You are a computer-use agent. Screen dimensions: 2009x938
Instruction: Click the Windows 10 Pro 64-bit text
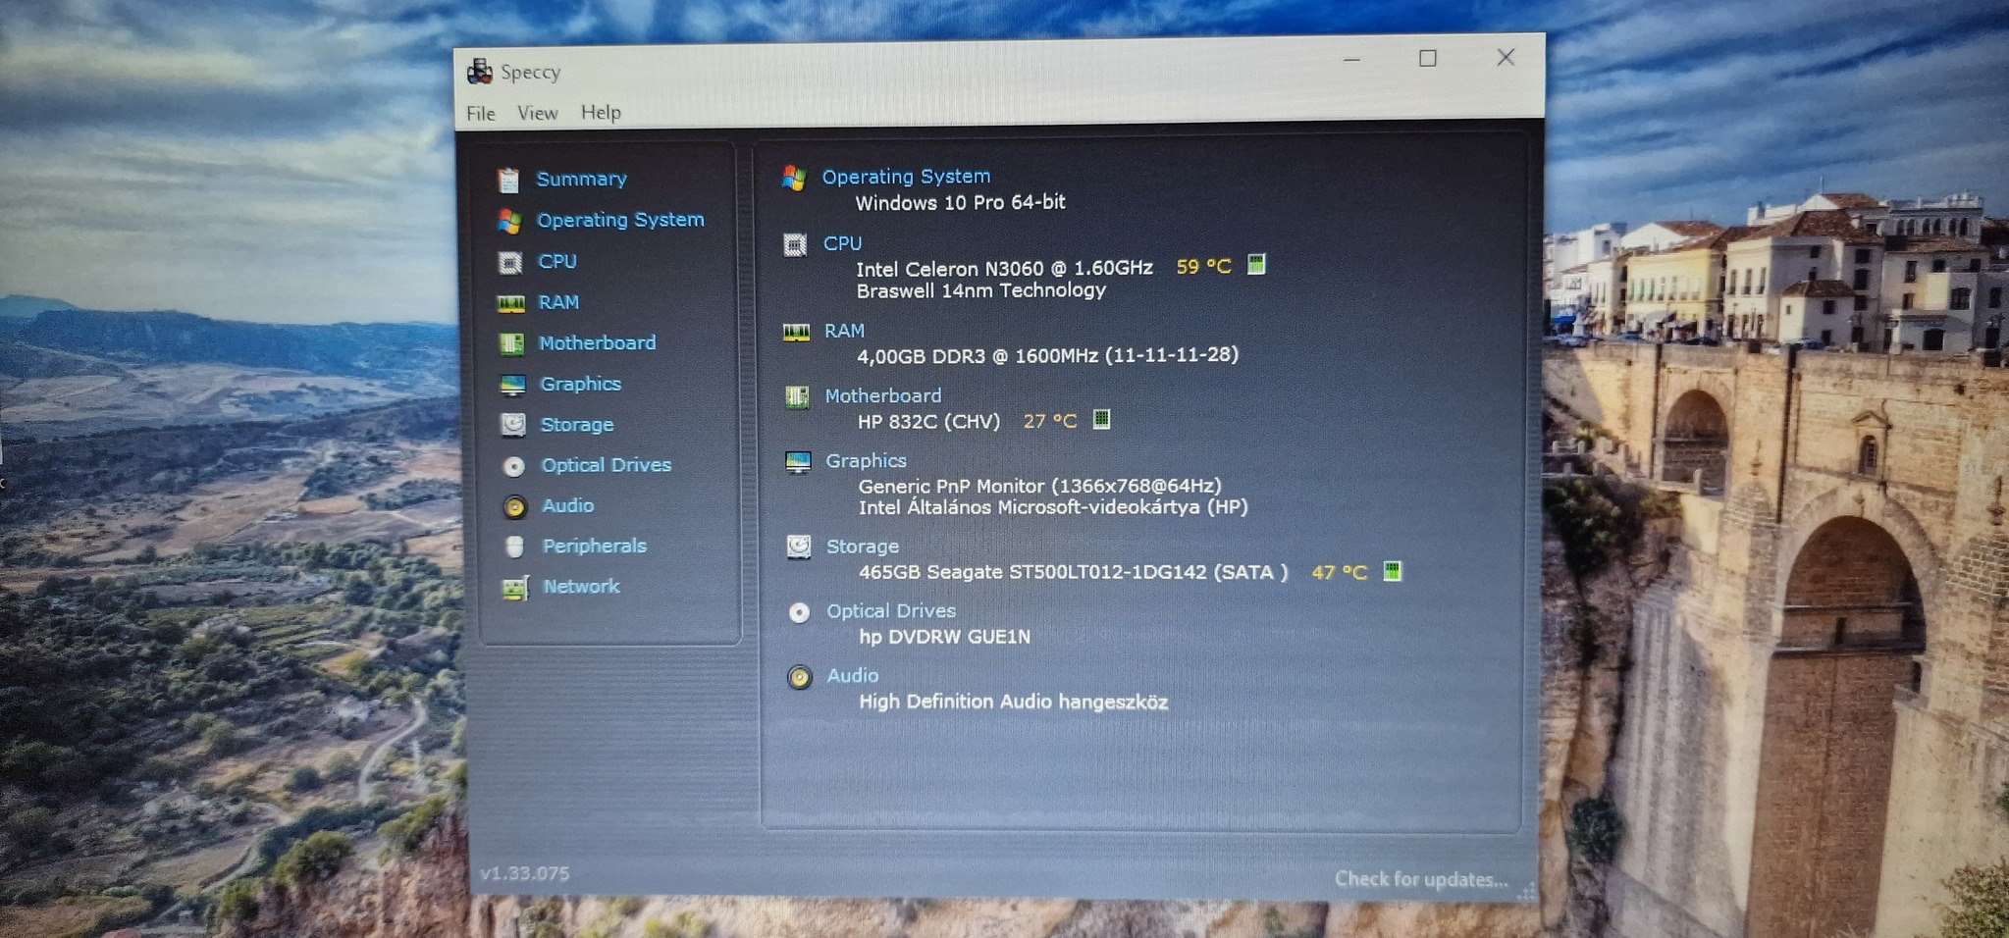coord(960,202)
